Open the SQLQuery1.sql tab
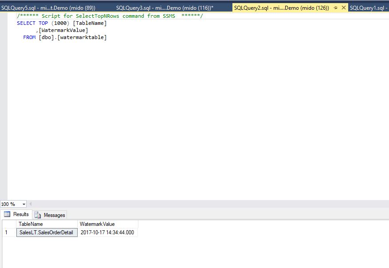 pos(369,8)
